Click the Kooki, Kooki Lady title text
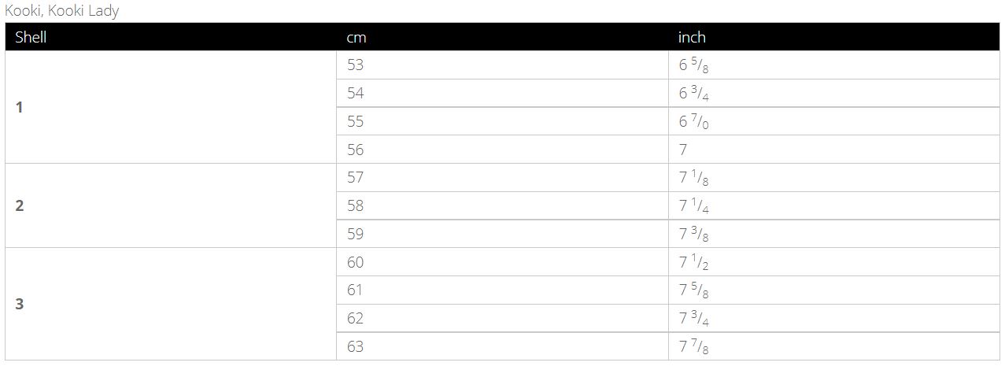This screenshot has width=1005, height=366. point(62,11)
